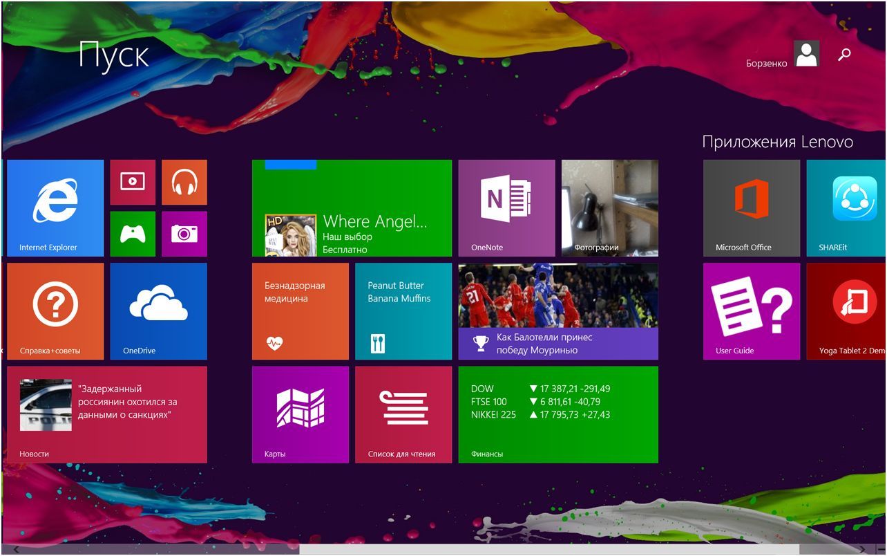Launch the Internet Explorer tile
The height and width of the screenshot is (556, 887).
tap(54, 207)
